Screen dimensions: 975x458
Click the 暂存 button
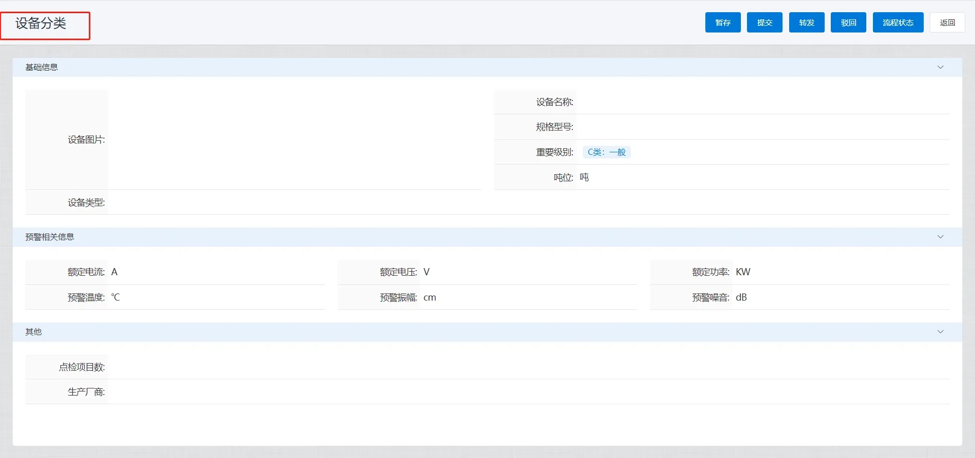(723, 22)
